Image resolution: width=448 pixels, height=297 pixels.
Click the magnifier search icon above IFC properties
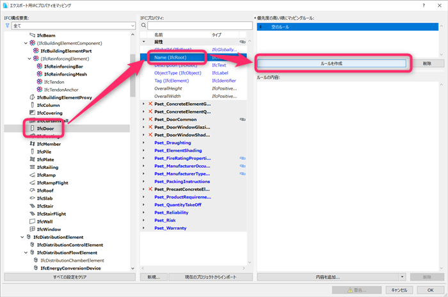tap(144, 26)
